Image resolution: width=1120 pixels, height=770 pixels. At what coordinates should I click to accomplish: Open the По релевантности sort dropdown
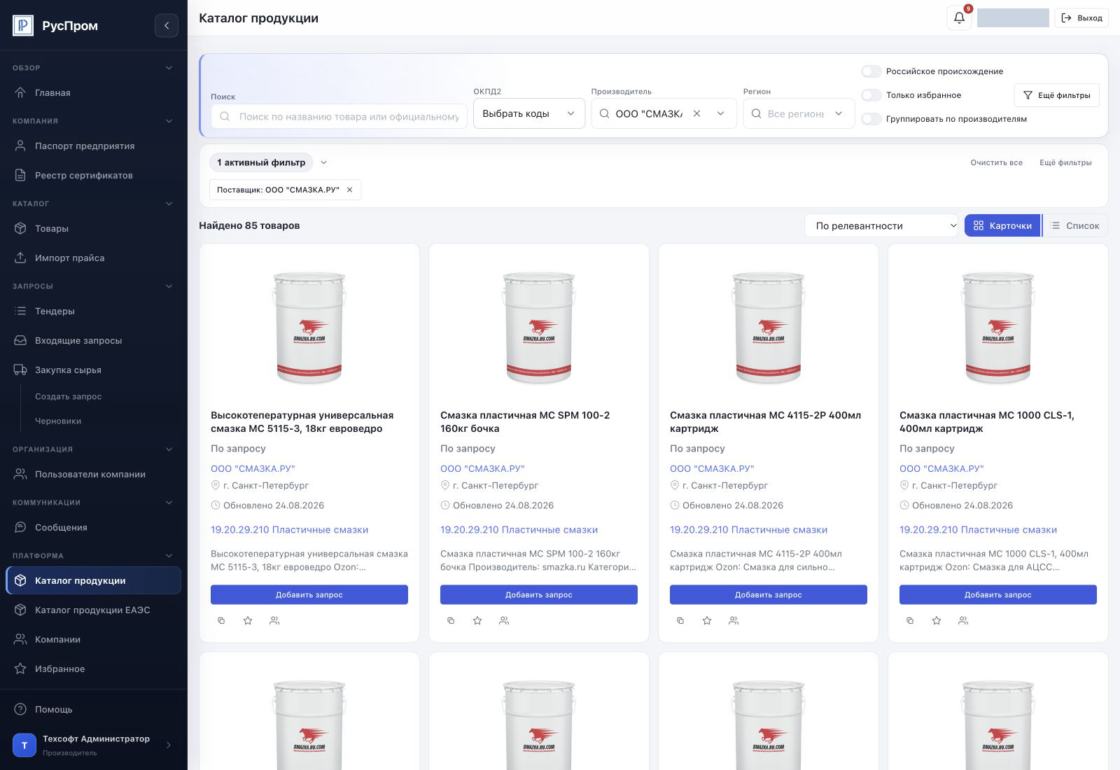881,225
